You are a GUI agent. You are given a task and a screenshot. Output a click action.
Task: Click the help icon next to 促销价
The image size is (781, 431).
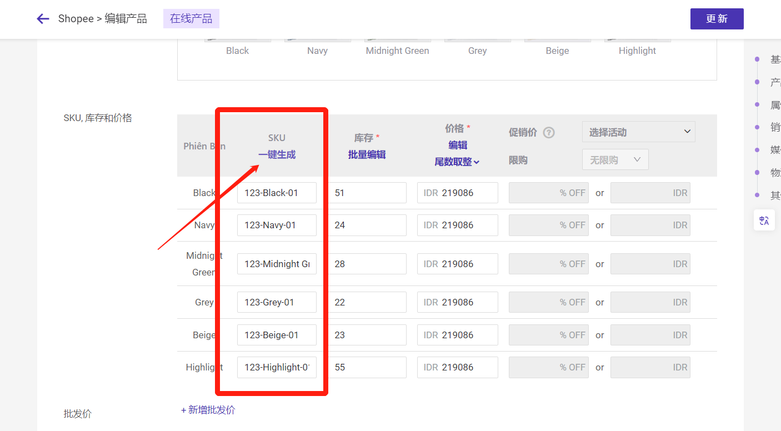point(549,132)
